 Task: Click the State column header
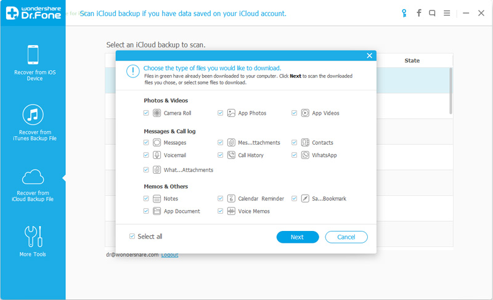coord(412,60)
